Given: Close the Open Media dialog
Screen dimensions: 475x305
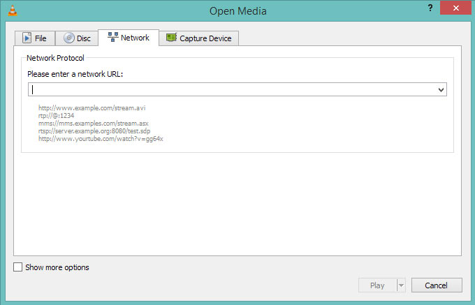Looking at the screenshot, I should (456, 8).
